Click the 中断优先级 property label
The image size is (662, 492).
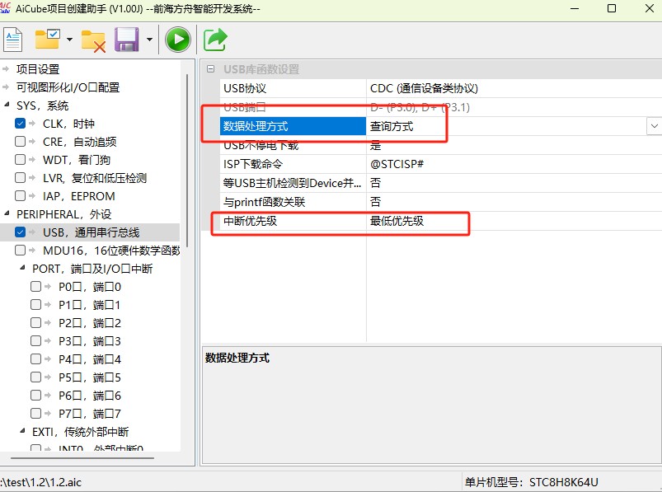(x=250, y=221)
